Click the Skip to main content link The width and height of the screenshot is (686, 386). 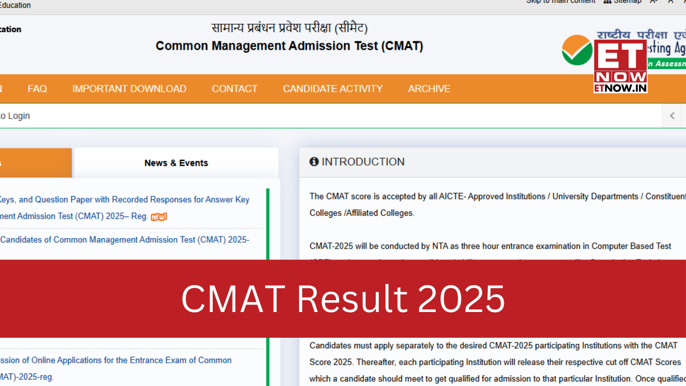point(561,2)
